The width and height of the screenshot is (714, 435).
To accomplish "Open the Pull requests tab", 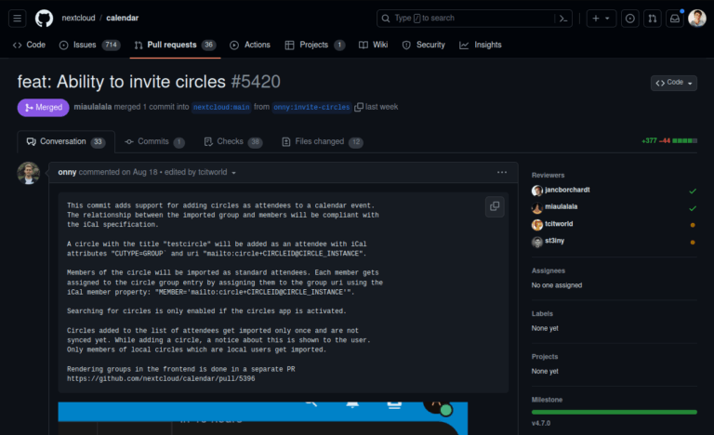I will [x=175, y=45].
